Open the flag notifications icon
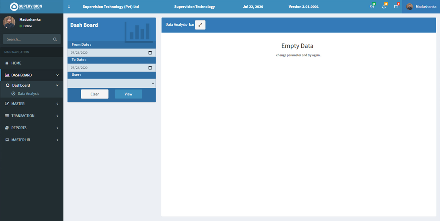440x221 pixels. [x=396, y=7]
